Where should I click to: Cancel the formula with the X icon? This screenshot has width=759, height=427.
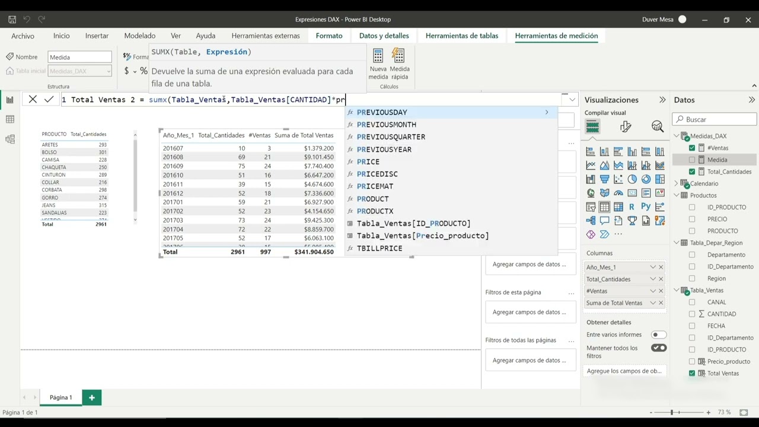[33, 100]
